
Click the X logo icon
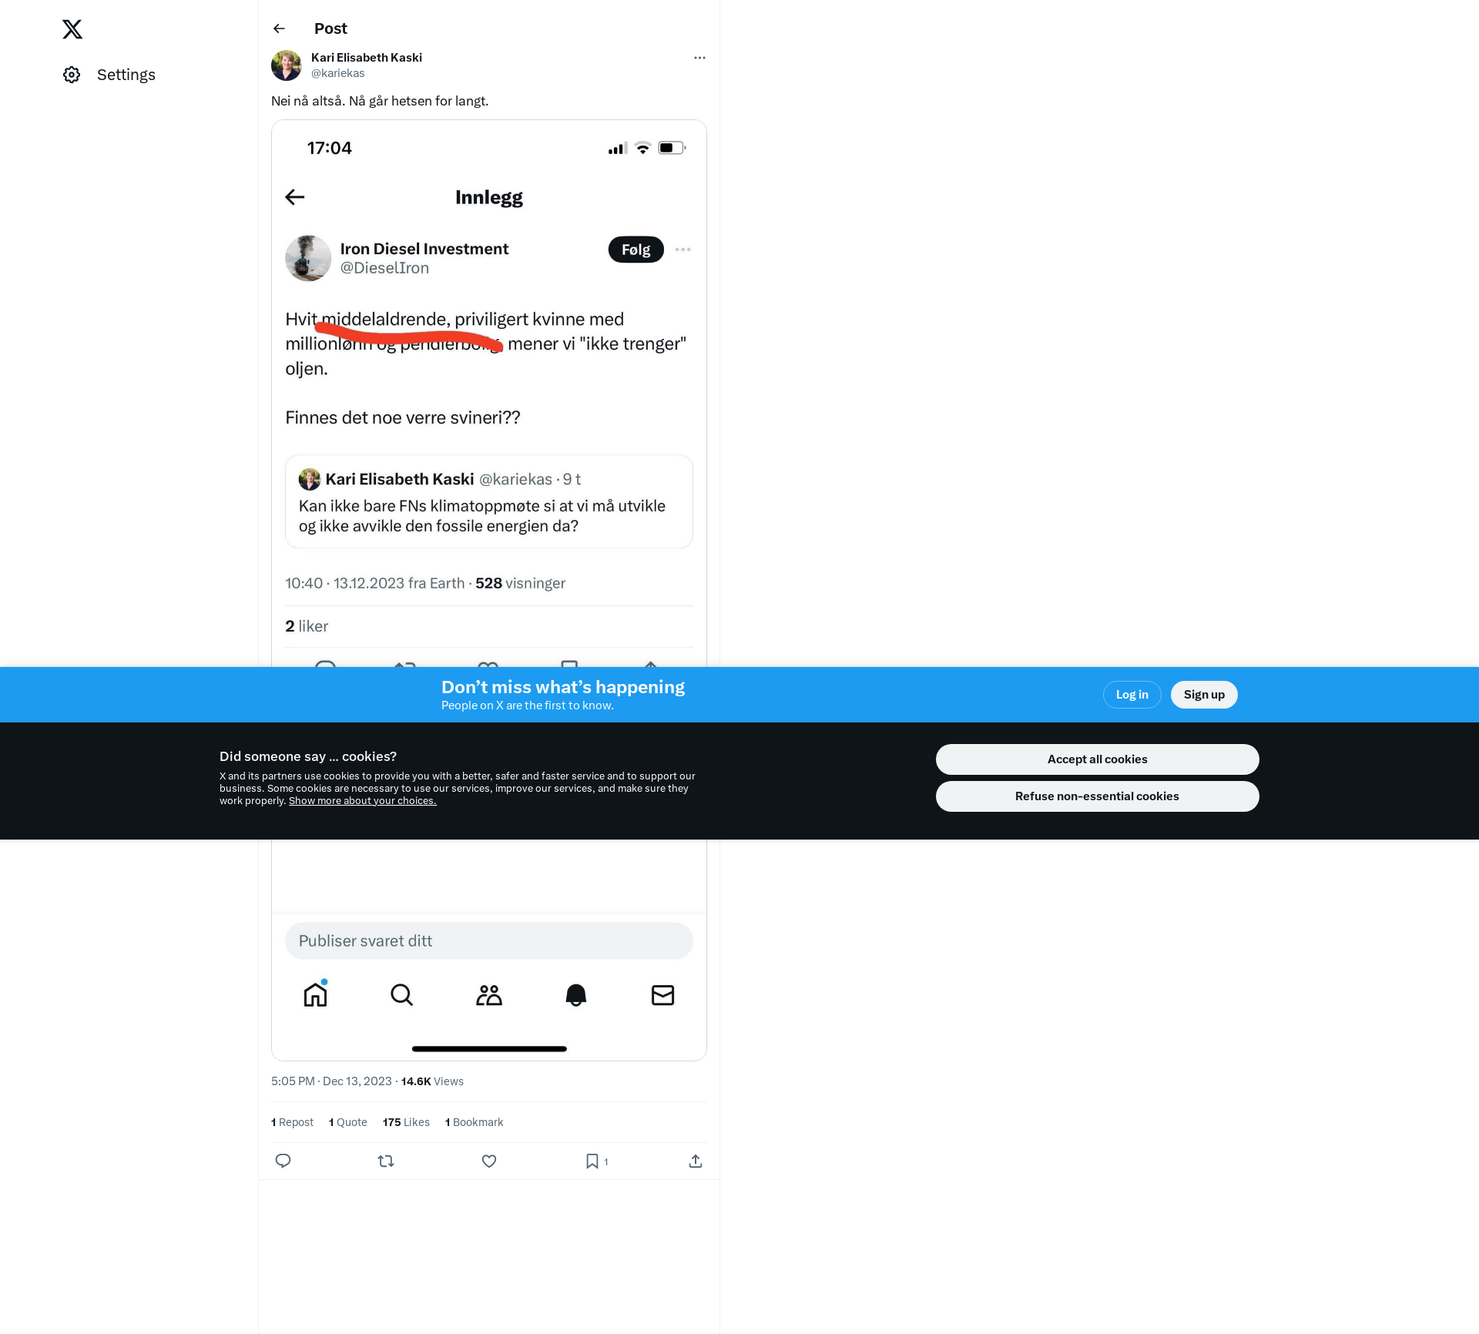coord(72,29)
